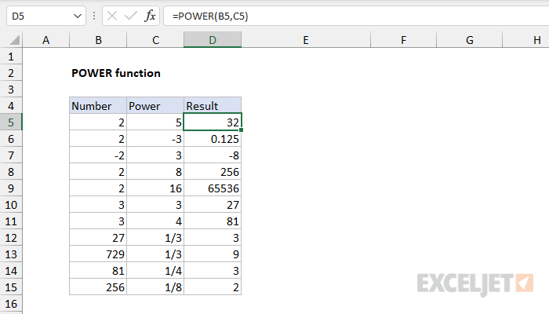The height and width of the screenshot is (314, 549).
Task: Select Number cell showing -2
Action: (98, 155)
